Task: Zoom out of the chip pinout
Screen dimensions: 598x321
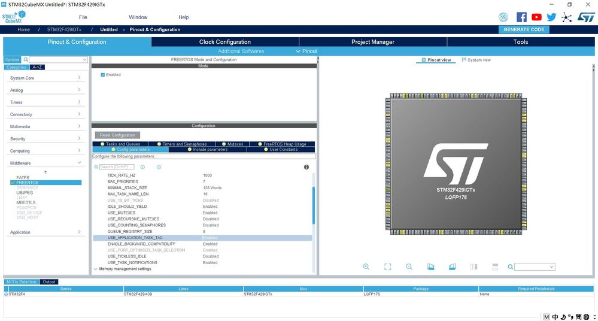Action: (409, 267)
